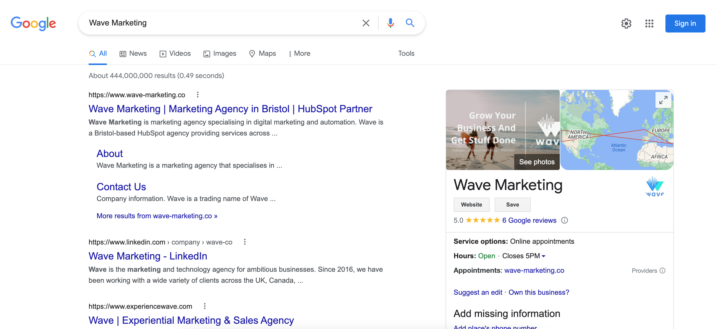
Task: Click the 'About 444,000,000 results' text
Action: coord(156,75)
